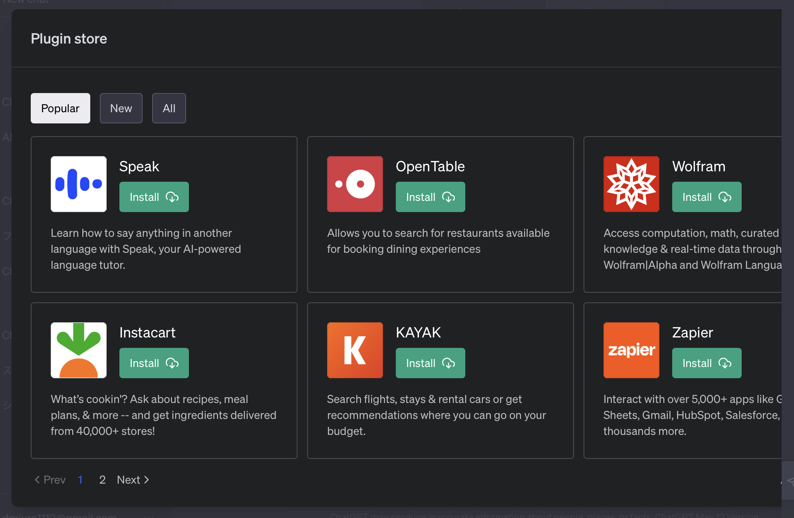Show All plugins tab

click(169, 108)
